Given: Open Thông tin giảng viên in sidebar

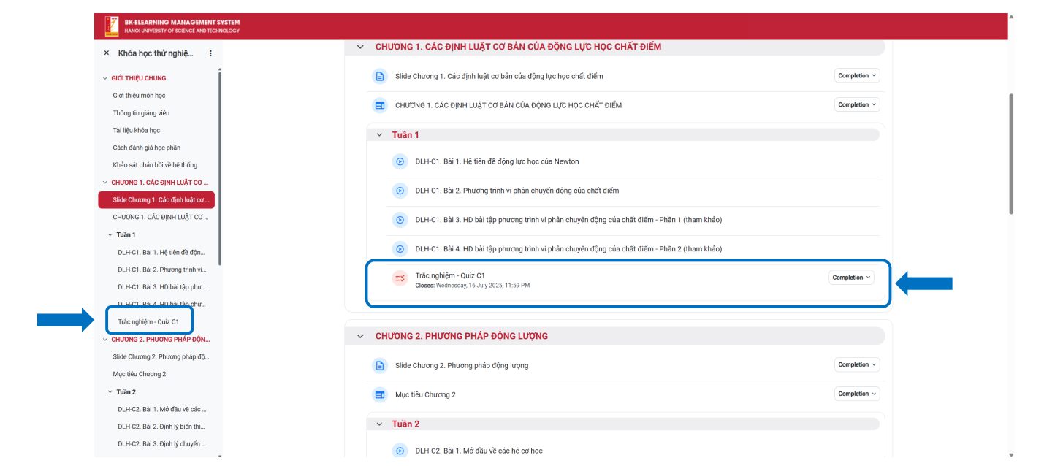Looking at the screenshot, I should [x=141, y=113].
